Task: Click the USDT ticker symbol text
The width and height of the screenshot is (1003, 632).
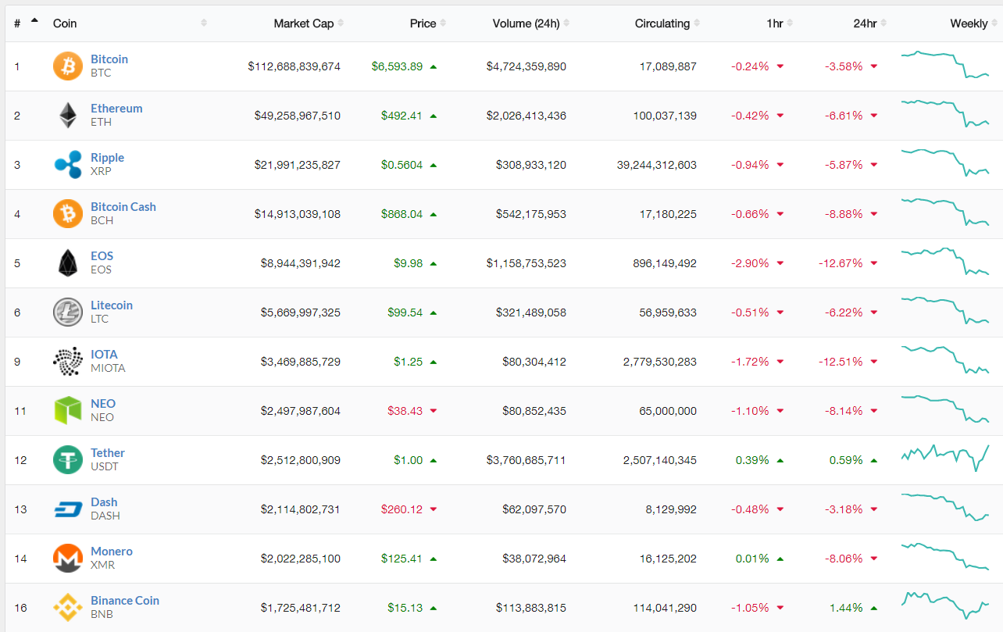Action: point(104,466)
